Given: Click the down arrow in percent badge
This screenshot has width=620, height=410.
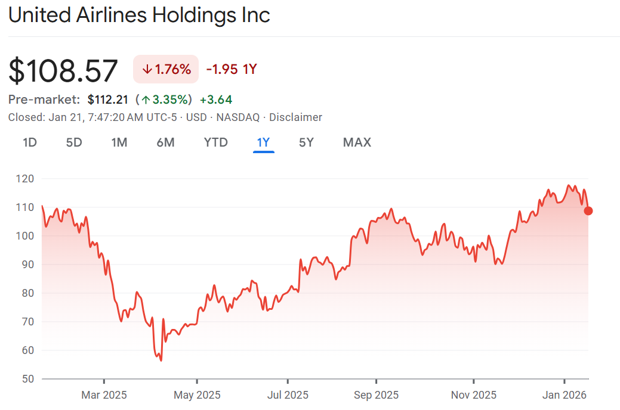Looking at the screenshot, I should point(147,69).
